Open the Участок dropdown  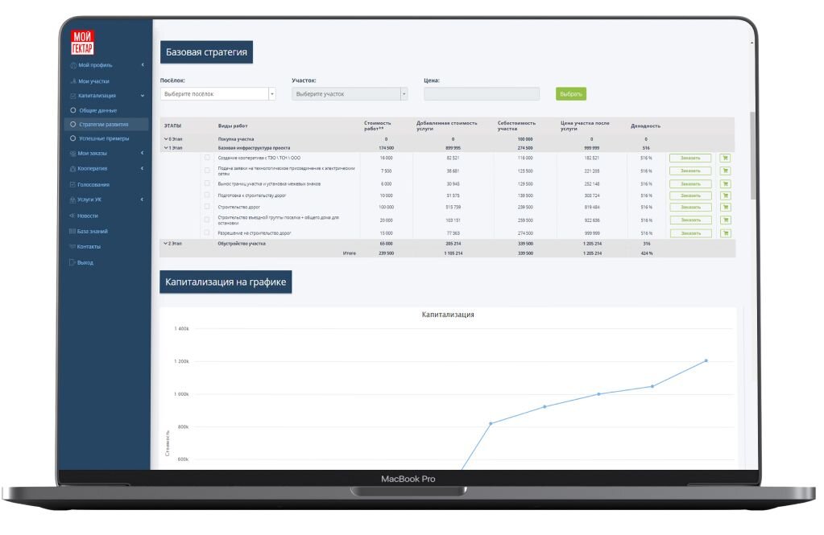coord(350,94)
